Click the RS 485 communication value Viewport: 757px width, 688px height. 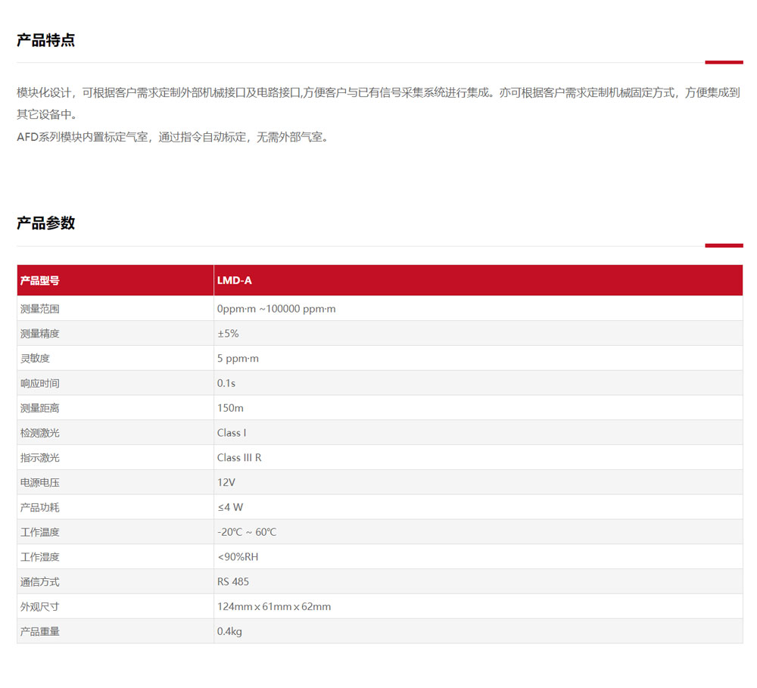(233, 582)
